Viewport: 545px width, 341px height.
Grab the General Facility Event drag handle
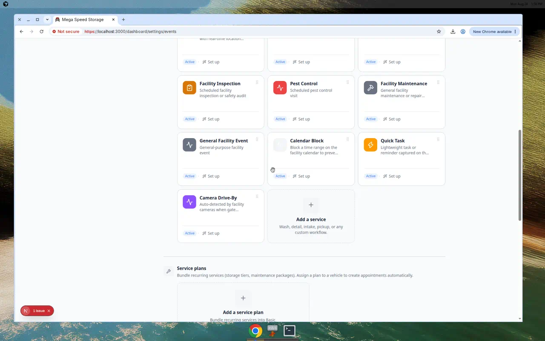pos(257,139)
